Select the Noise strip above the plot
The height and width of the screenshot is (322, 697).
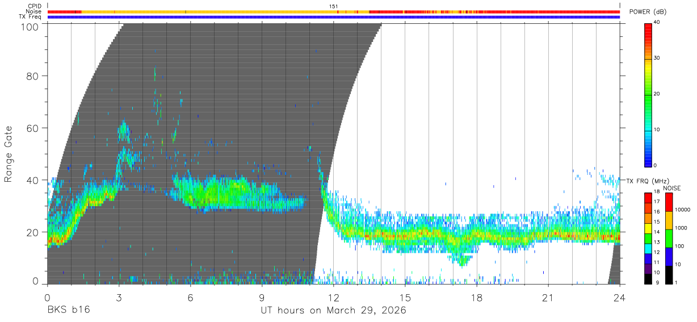[334, 11]
